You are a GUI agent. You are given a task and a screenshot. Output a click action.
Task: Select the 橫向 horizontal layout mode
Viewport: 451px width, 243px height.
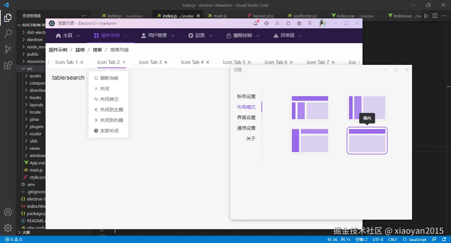click(367, 141)
